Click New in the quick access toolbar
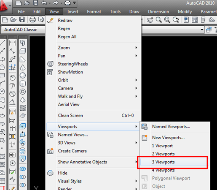The width and height of the screenshot is (217, 190). [x=19, y=3]
